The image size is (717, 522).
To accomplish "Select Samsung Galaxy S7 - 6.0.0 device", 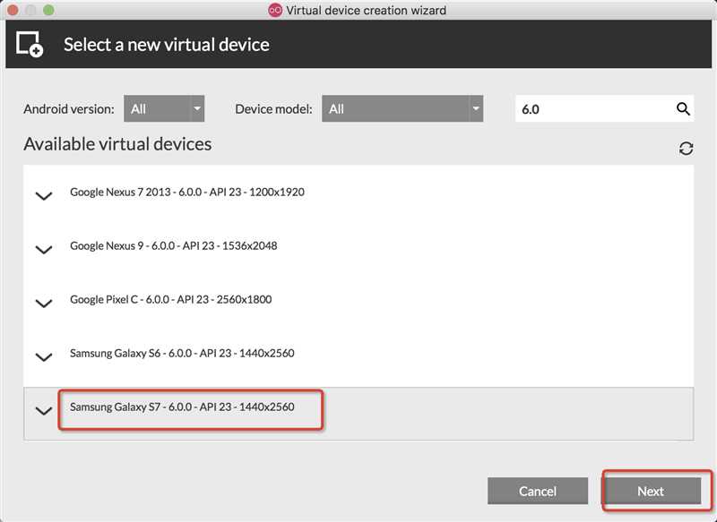I will [x=358, y=414].
